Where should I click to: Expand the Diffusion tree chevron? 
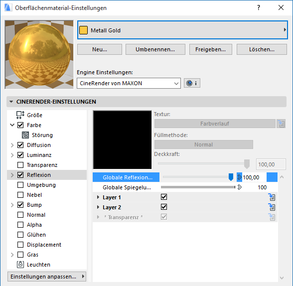(12, 145)
